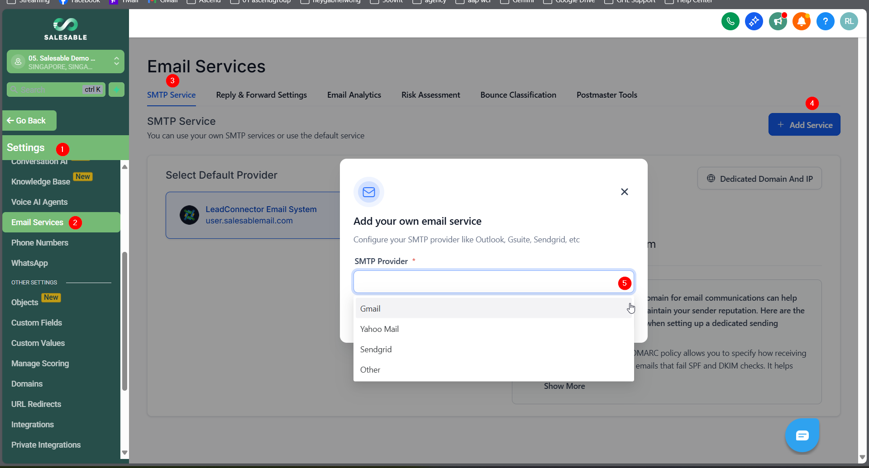Open the chat support widget
The width and height of the screenshot is (869, 468).
click(802, 435)
